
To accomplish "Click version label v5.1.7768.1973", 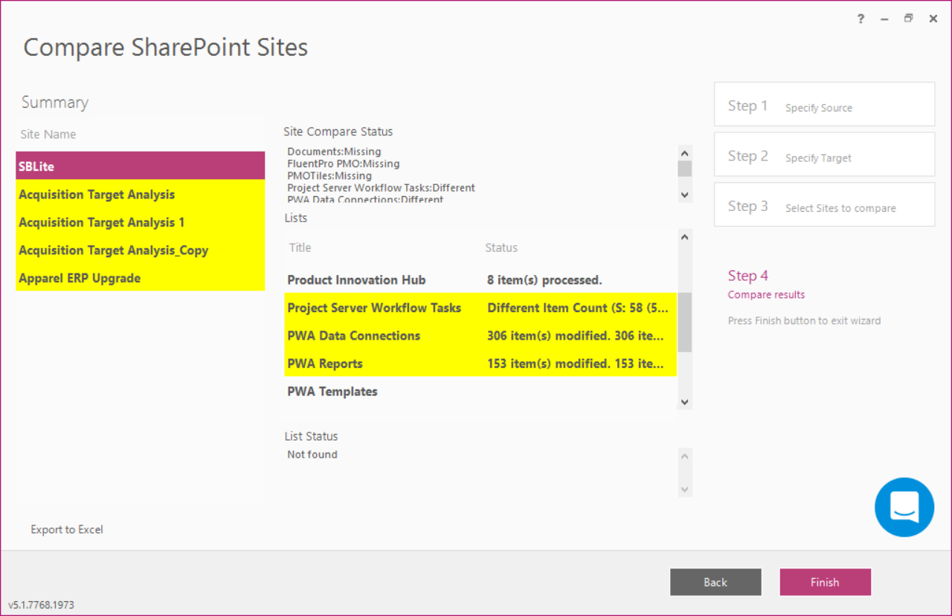I will [41, 605].
